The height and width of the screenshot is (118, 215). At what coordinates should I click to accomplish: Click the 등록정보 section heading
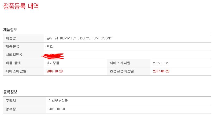(10, 92)
